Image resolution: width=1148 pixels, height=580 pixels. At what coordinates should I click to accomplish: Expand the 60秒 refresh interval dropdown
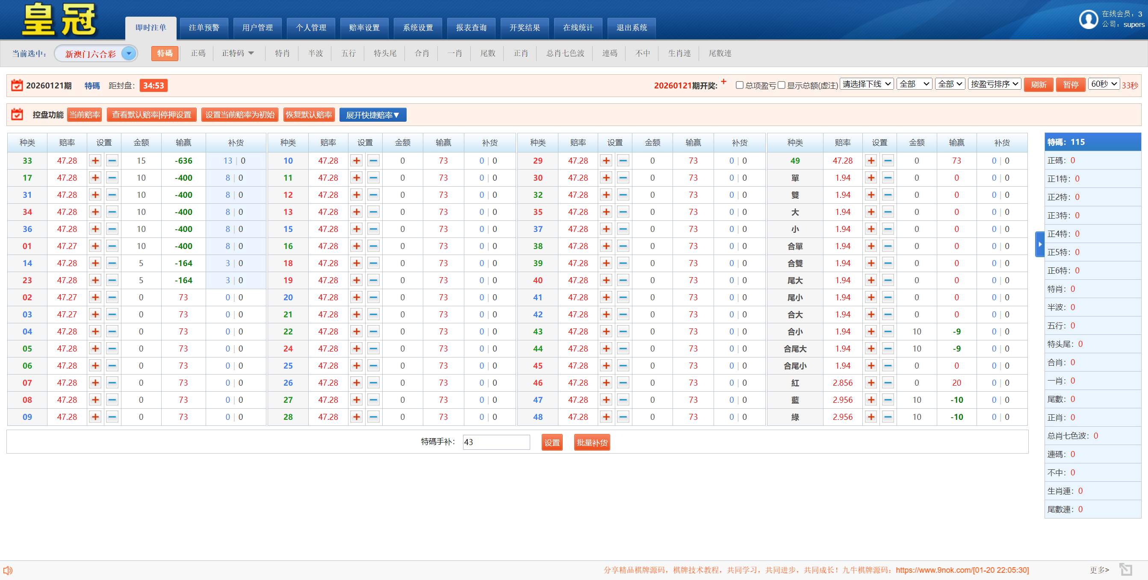pyautogui.click(x=1103, y=84)
